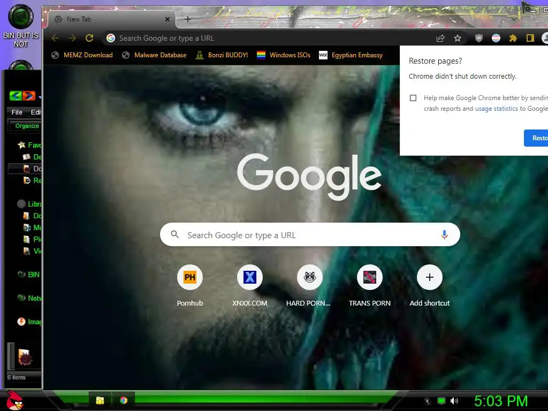Click the details pane thumbnail in Explorer
The height and width of the screenshot is (411, 548).
click(x=25, y=357)
